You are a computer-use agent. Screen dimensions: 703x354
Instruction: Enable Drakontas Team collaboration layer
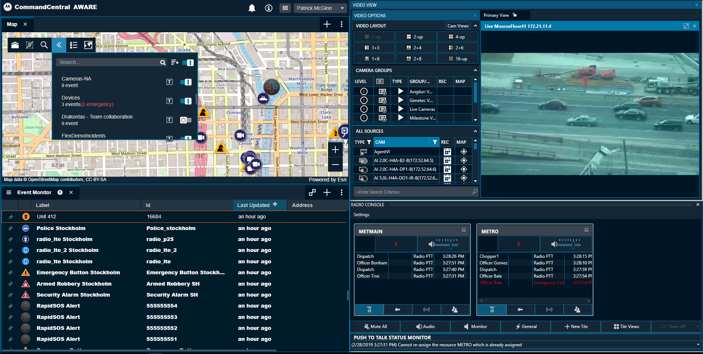186,120
